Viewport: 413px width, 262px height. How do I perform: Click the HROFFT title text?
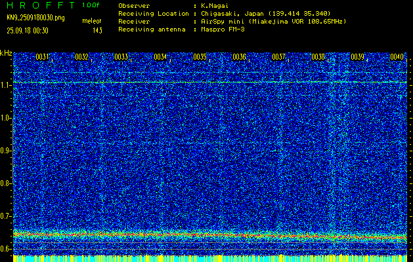(41, 5)
